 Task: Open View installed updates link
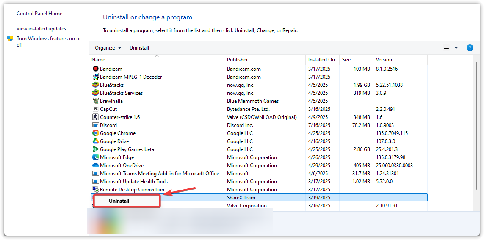click(41, 29)
